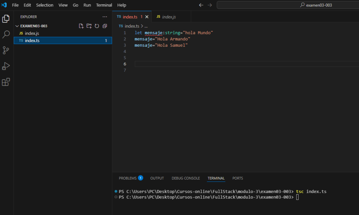Click the examen03-003 command center search box

point(287,5)
